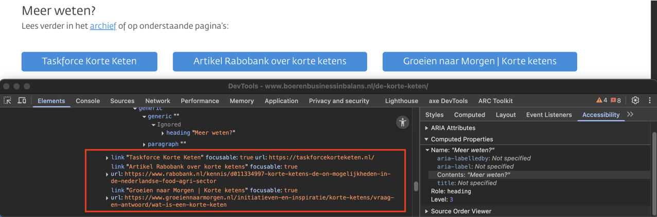Collapse the Computed Properties section

tap(426, 139)
